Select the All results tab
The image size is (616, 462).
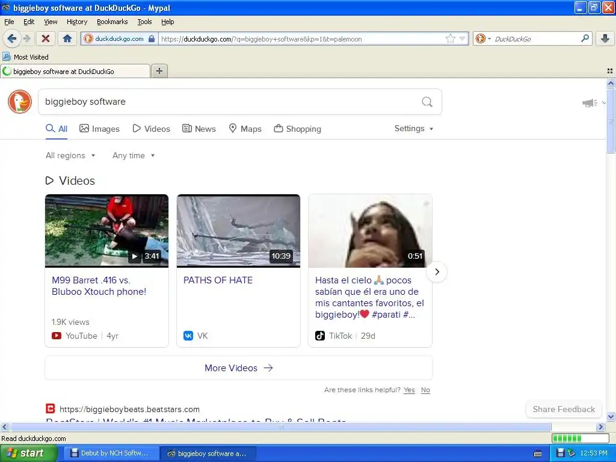tap(57, 129)
